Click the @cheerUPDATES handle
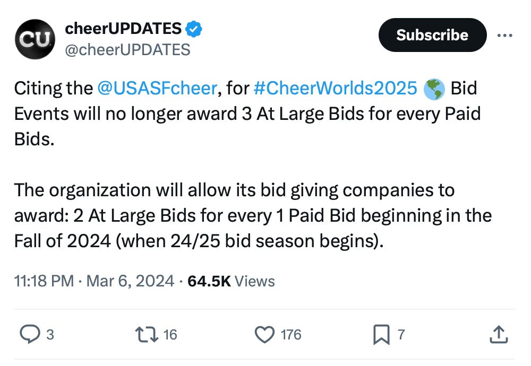This screenshot has width=531, height=366. tap(127, 50)
